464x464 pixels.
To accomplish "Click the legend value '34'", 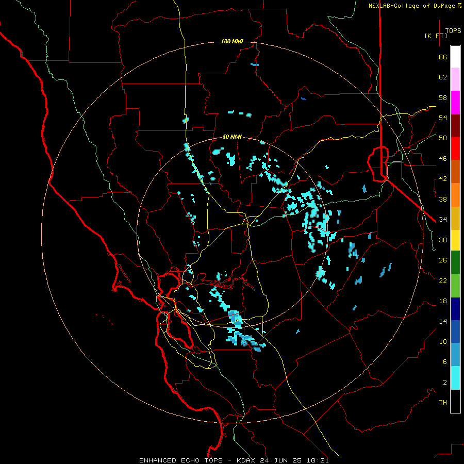I will (443, 219).
